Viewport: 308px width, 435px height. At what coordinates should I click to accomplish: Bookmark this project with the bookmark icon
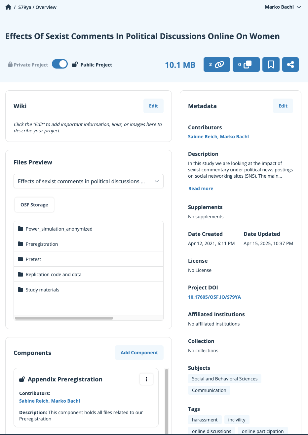coord(271,65)
